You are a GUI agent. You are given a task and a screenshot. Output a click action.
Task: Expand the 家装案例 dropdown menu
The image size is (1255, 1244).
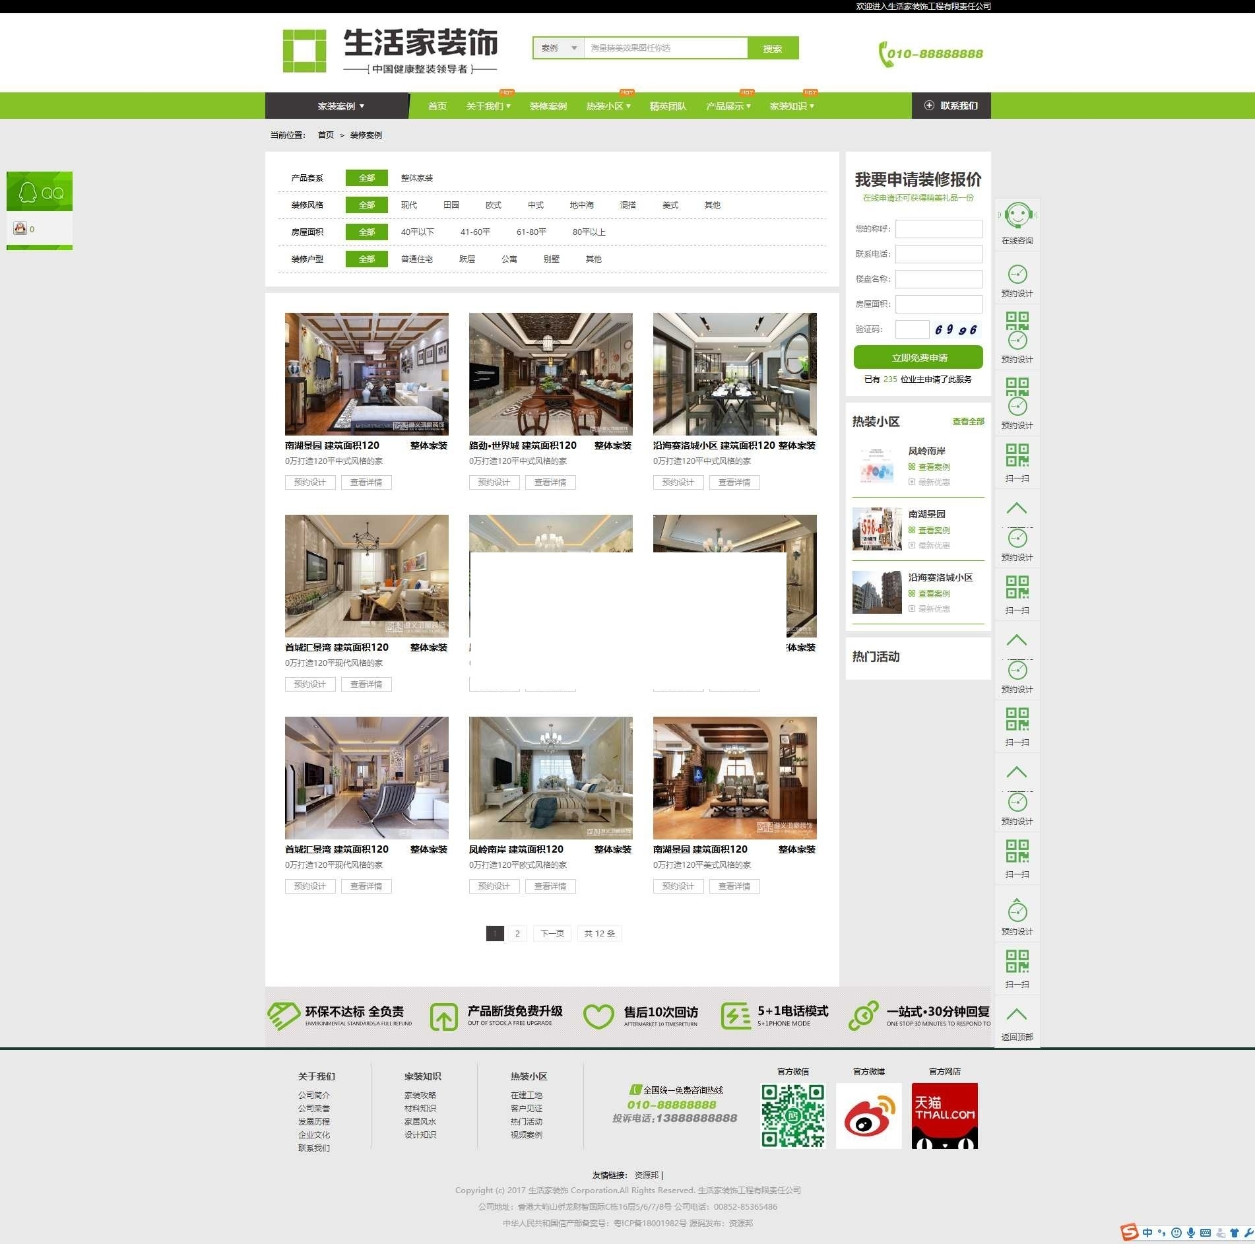[x=340, y=106]
